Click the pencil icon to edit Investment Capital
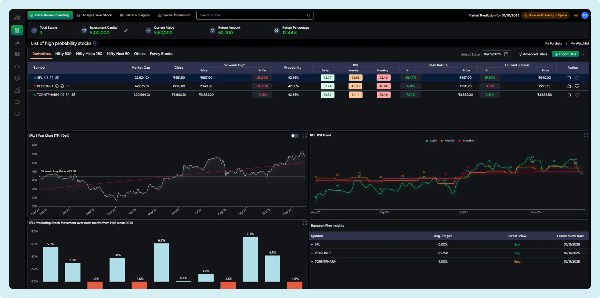 pyautogui.click(x=125, y=31)
